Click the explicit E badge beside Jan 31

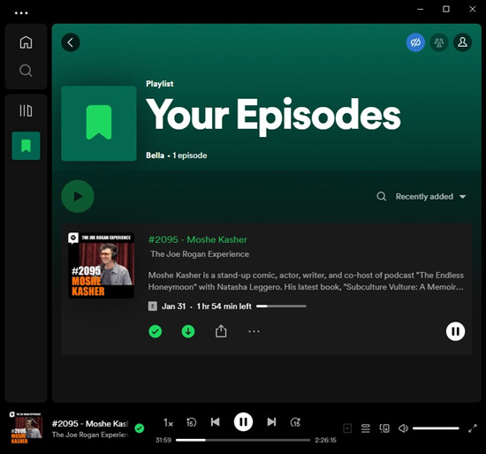[153, 306]
